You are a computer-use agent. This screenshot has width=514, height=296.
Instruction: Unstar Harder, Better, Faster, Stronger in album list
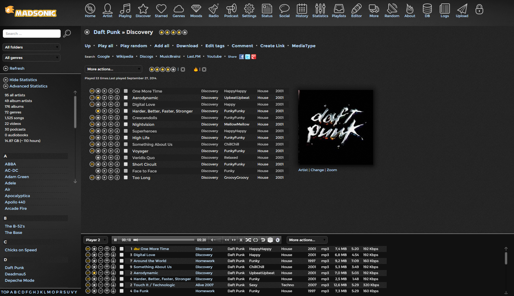98,111
